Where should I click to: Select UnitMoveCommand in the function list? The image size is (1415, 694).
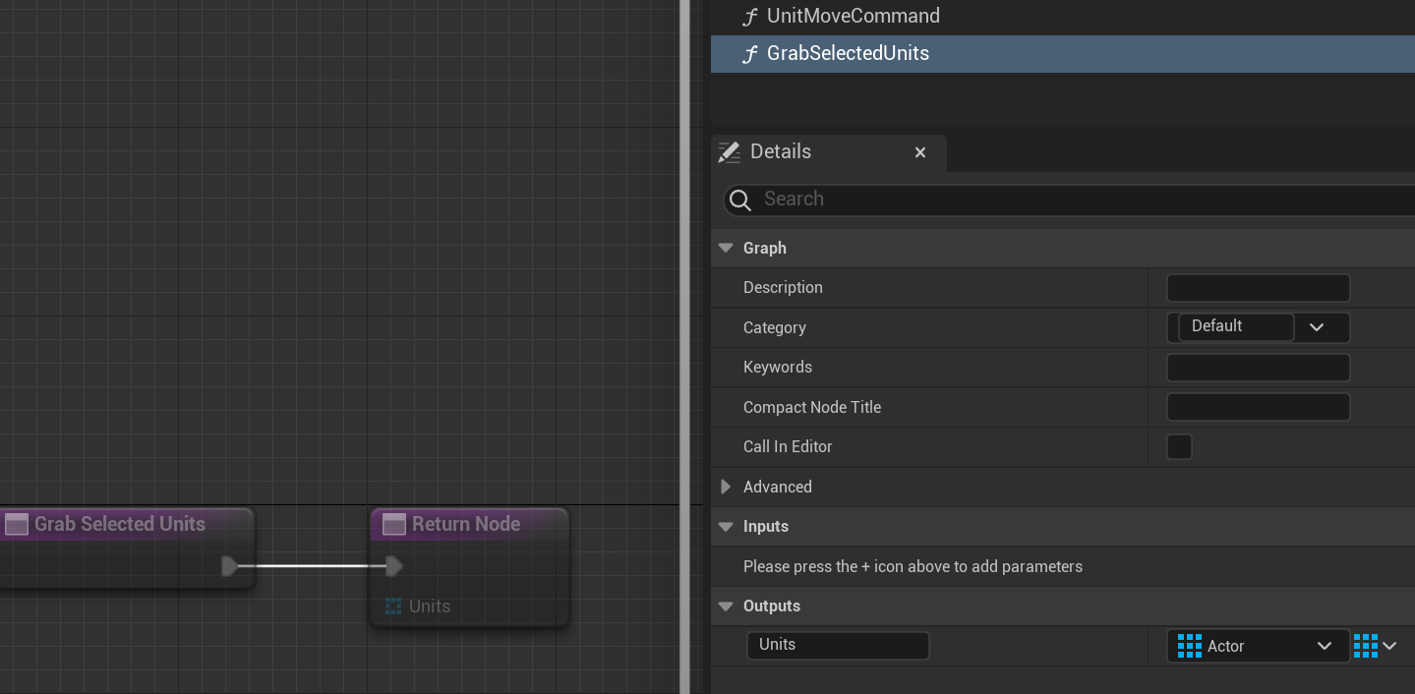point(853,17)
